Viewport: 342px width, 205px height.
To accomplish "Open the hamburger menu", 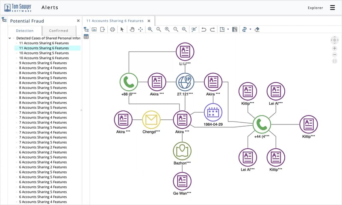I will [333, 8].
